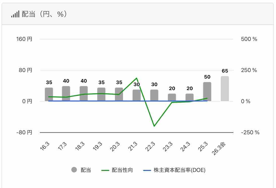The image size is (276, 188).
Task: Click the green line's lowest point at 22.3
Action: (154, 126)
